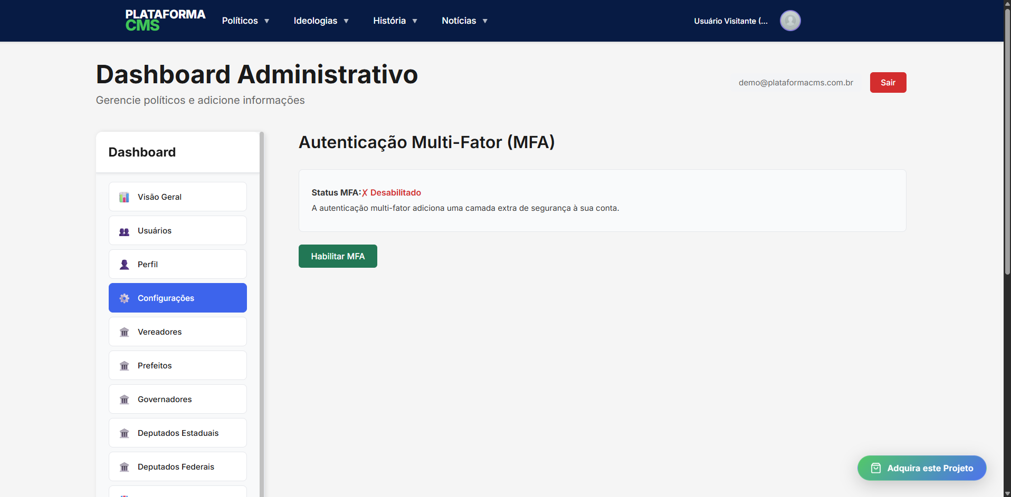1011x497 pixels.
Task: Open the Prefeitos section
Action: click(178, 365)
